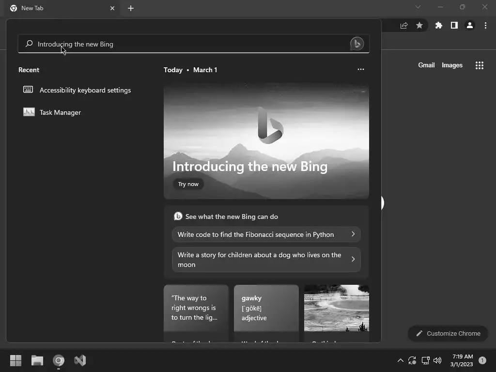
Task: Open the Gmail link
Action: (426, 65)
